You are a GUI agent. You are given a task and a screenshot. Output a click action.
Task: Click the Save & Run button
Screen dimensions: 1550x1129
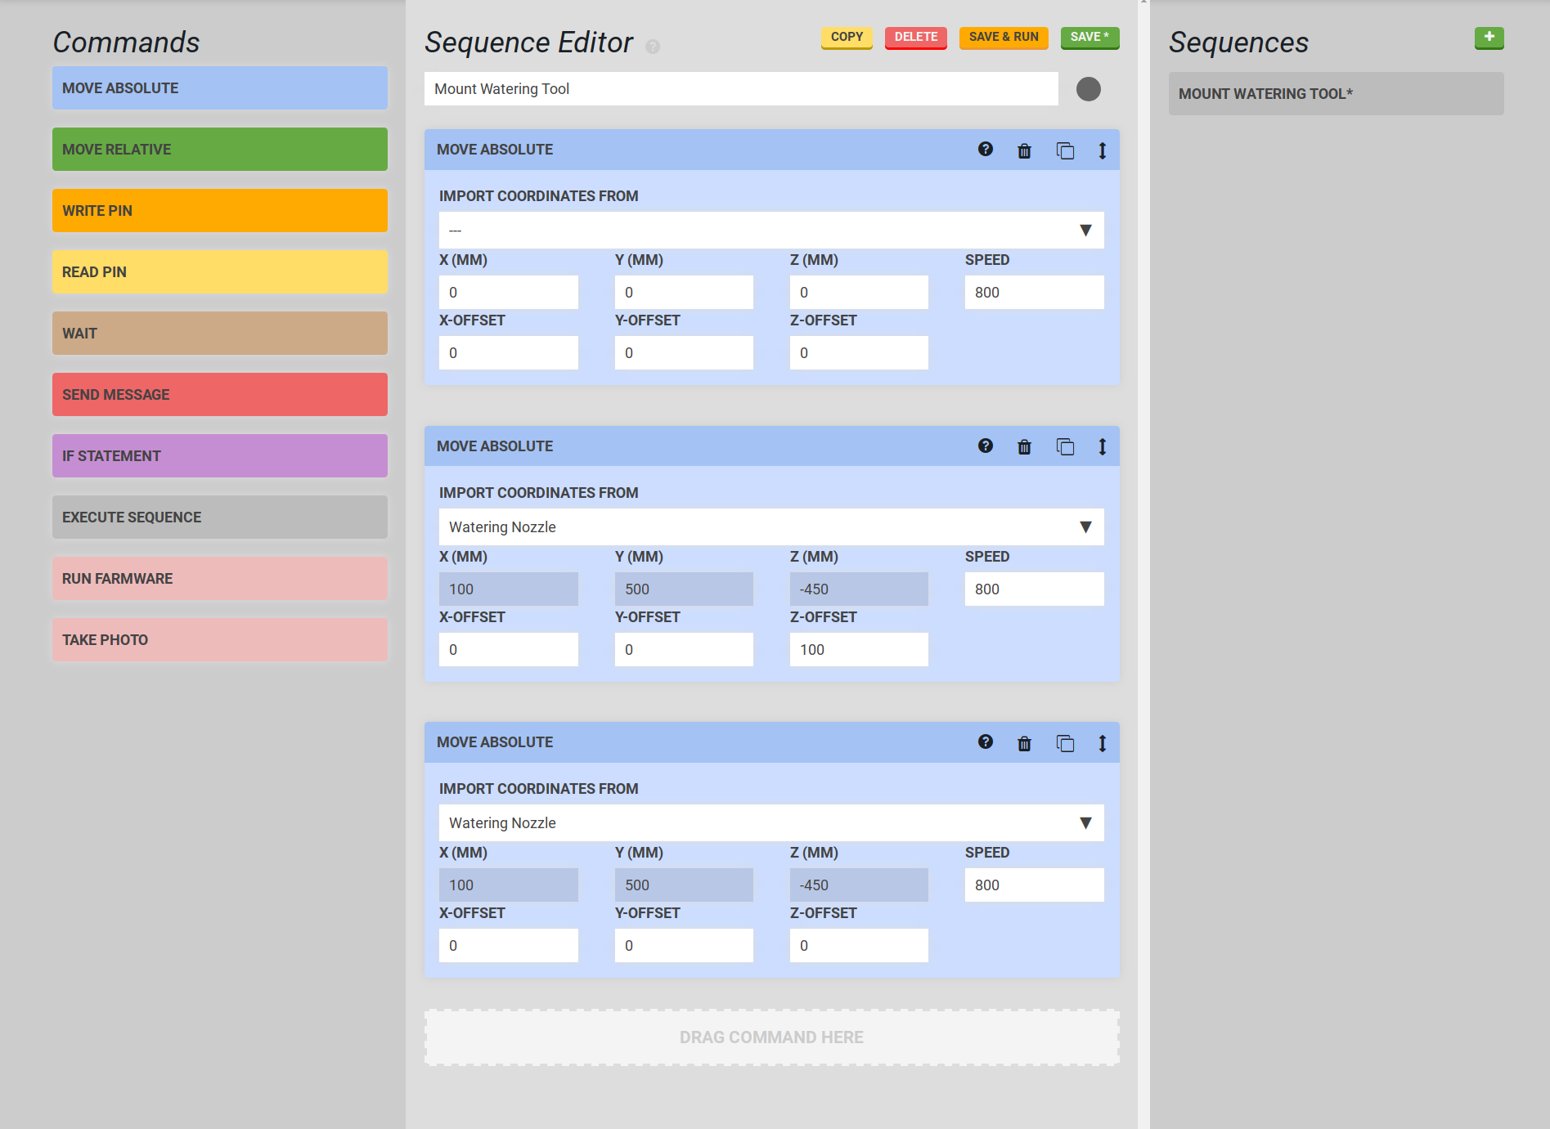click(x=1003, y=38)
